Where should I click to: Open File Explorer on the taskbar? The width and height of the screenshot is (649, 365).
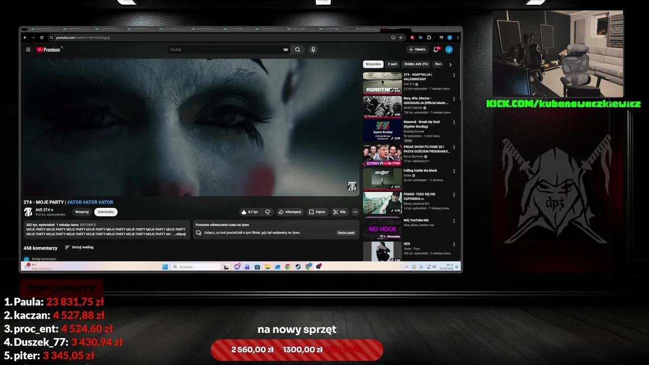[267, 267]
